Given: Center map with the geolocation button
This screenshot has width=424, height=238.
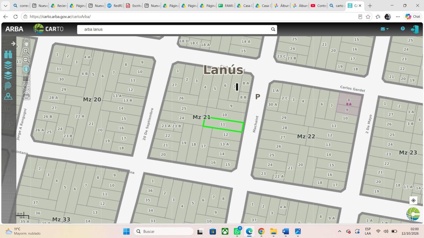Looking at the screenshot, I should click(x=413, y=200).
